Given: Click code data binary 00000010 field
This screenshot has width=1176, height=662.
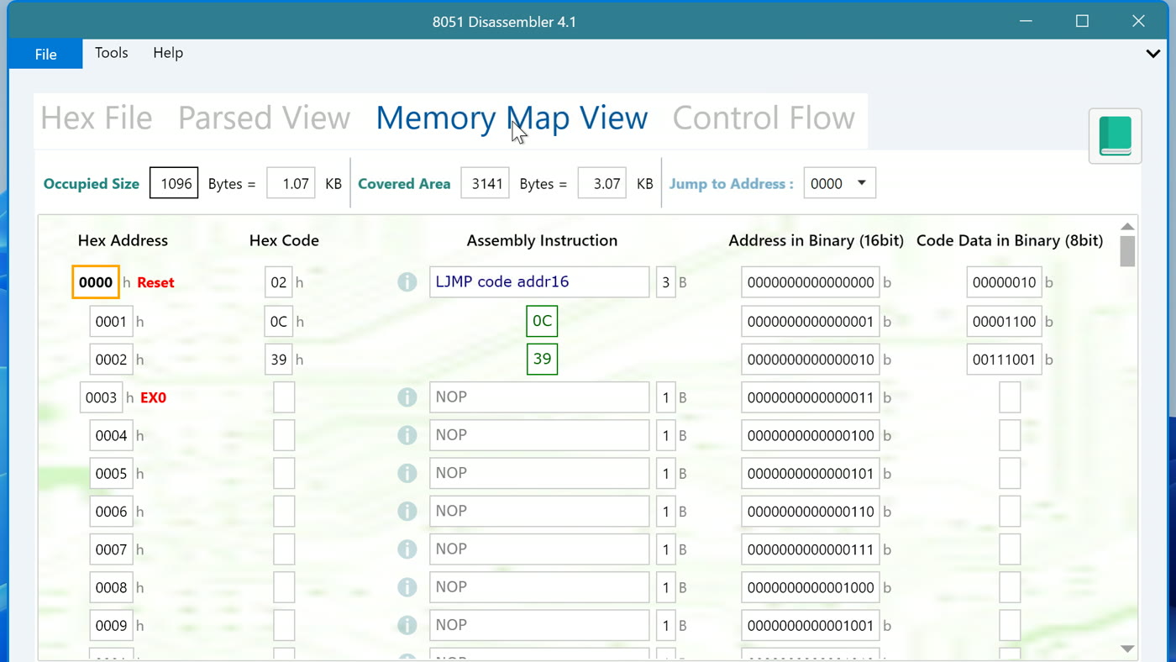Looking at the screenshot, I should (x=1004, y=282).
